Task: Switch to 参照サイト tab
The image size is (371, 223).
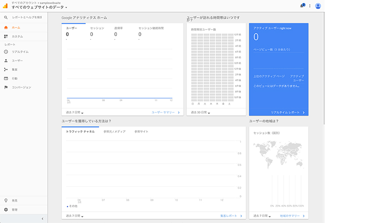Action: click(141, 132)
